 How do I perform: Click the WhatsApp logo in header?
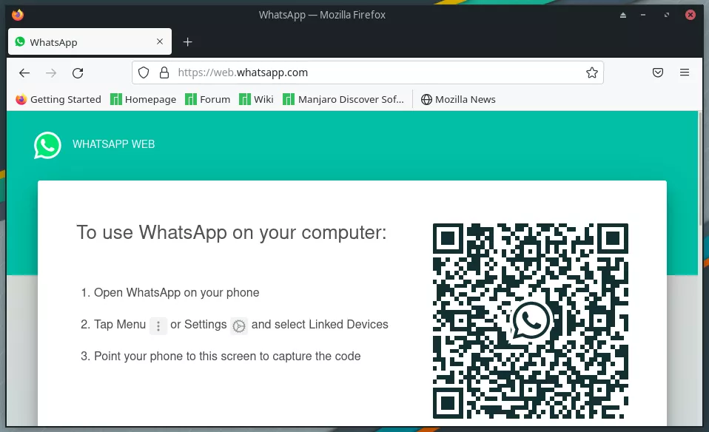(47, 145)
